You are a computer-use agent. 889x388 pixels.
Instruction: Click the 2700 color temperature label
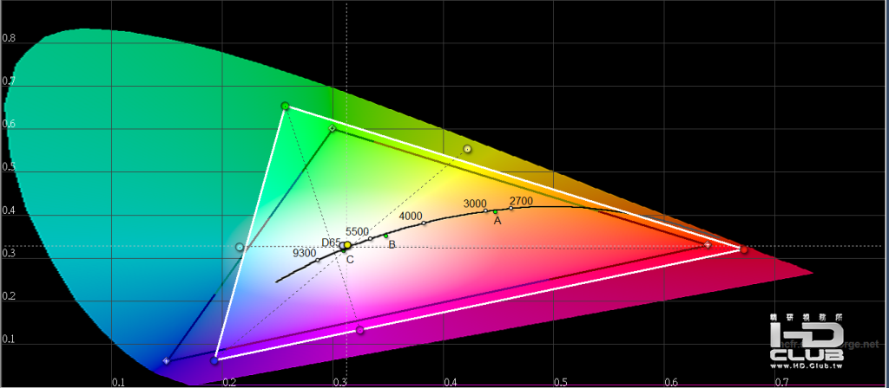[x=521, y=200]
